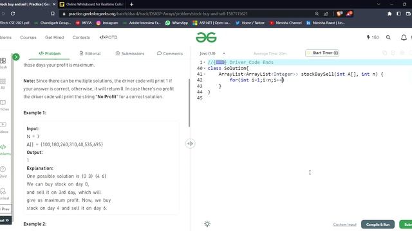Click the share page icon in address bar

tap(326, 13)
